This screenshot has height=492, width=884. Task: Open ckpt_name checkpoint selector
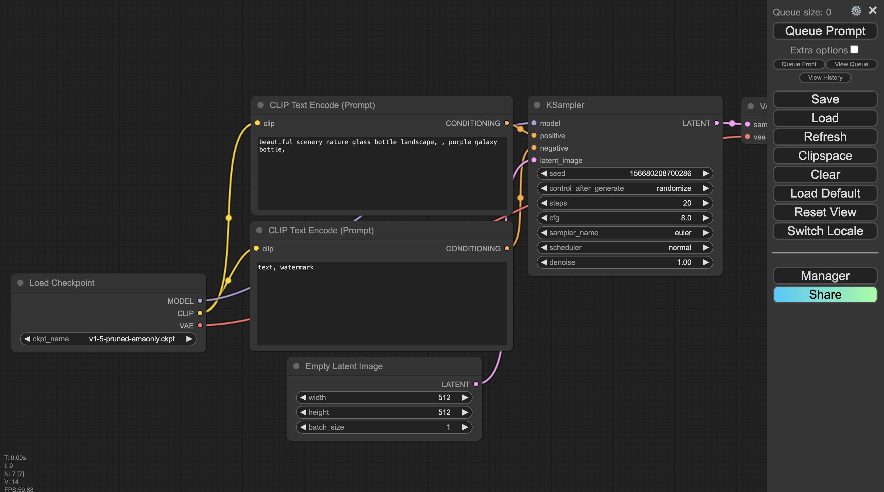pyautogui.click(x=108, y=339)
